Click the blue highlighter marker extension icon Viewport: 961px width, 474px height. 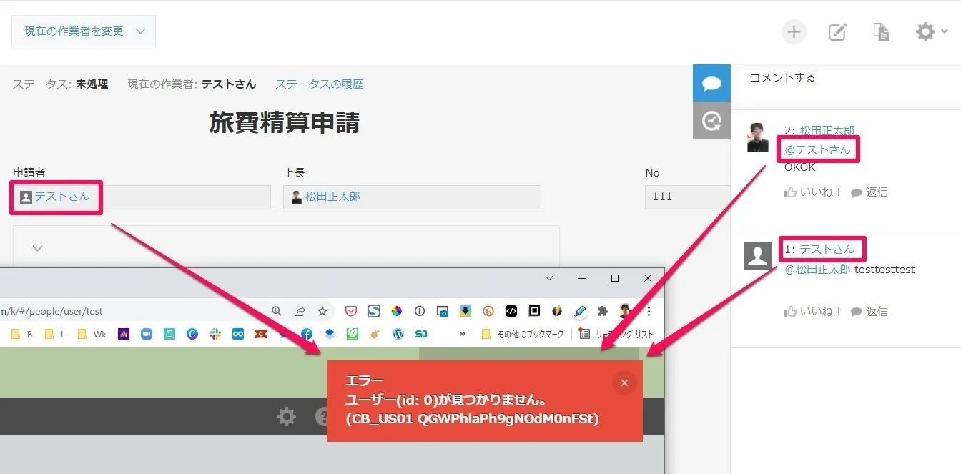point(580,311)
